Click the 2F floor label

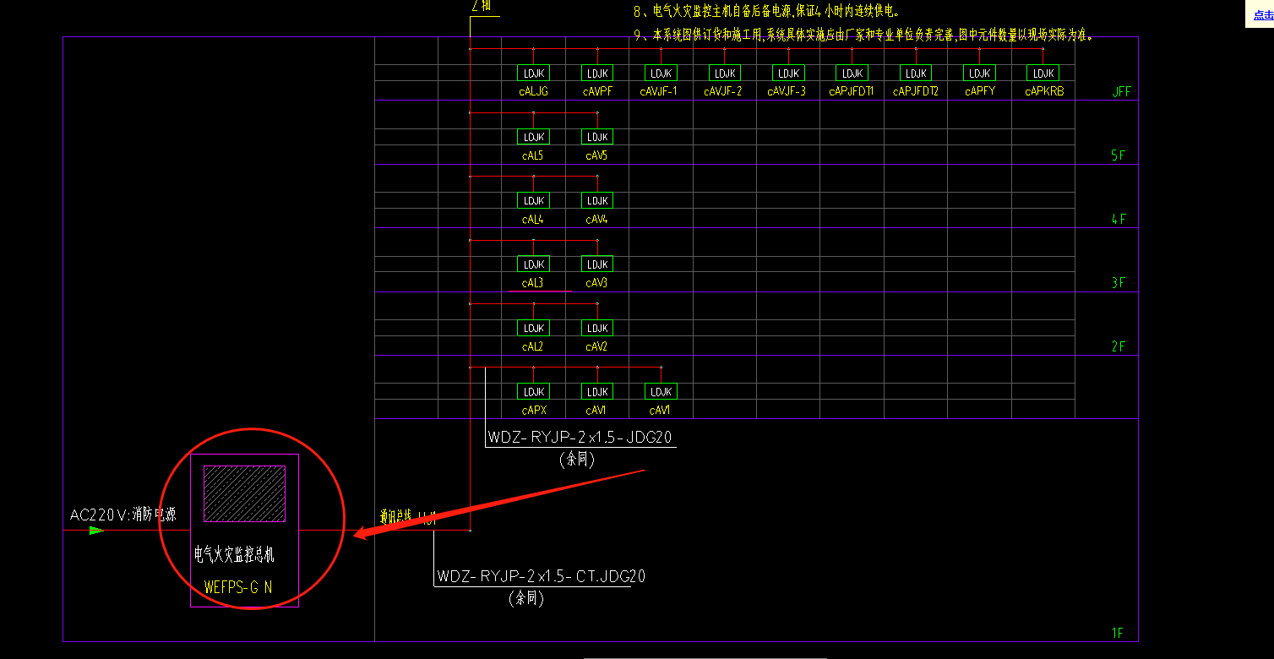(1119, 346)
